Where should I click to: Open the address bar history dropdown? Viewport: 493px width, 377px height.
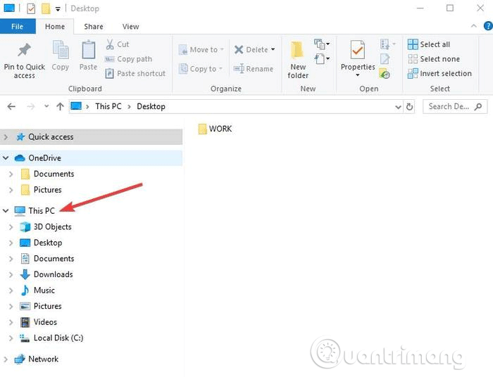pos(397,106)
